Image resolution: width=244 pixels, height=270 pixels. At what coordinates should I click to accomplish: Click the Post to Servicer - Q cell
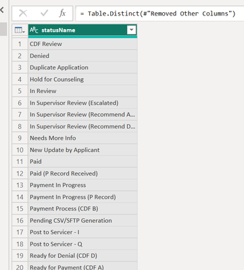82,244
